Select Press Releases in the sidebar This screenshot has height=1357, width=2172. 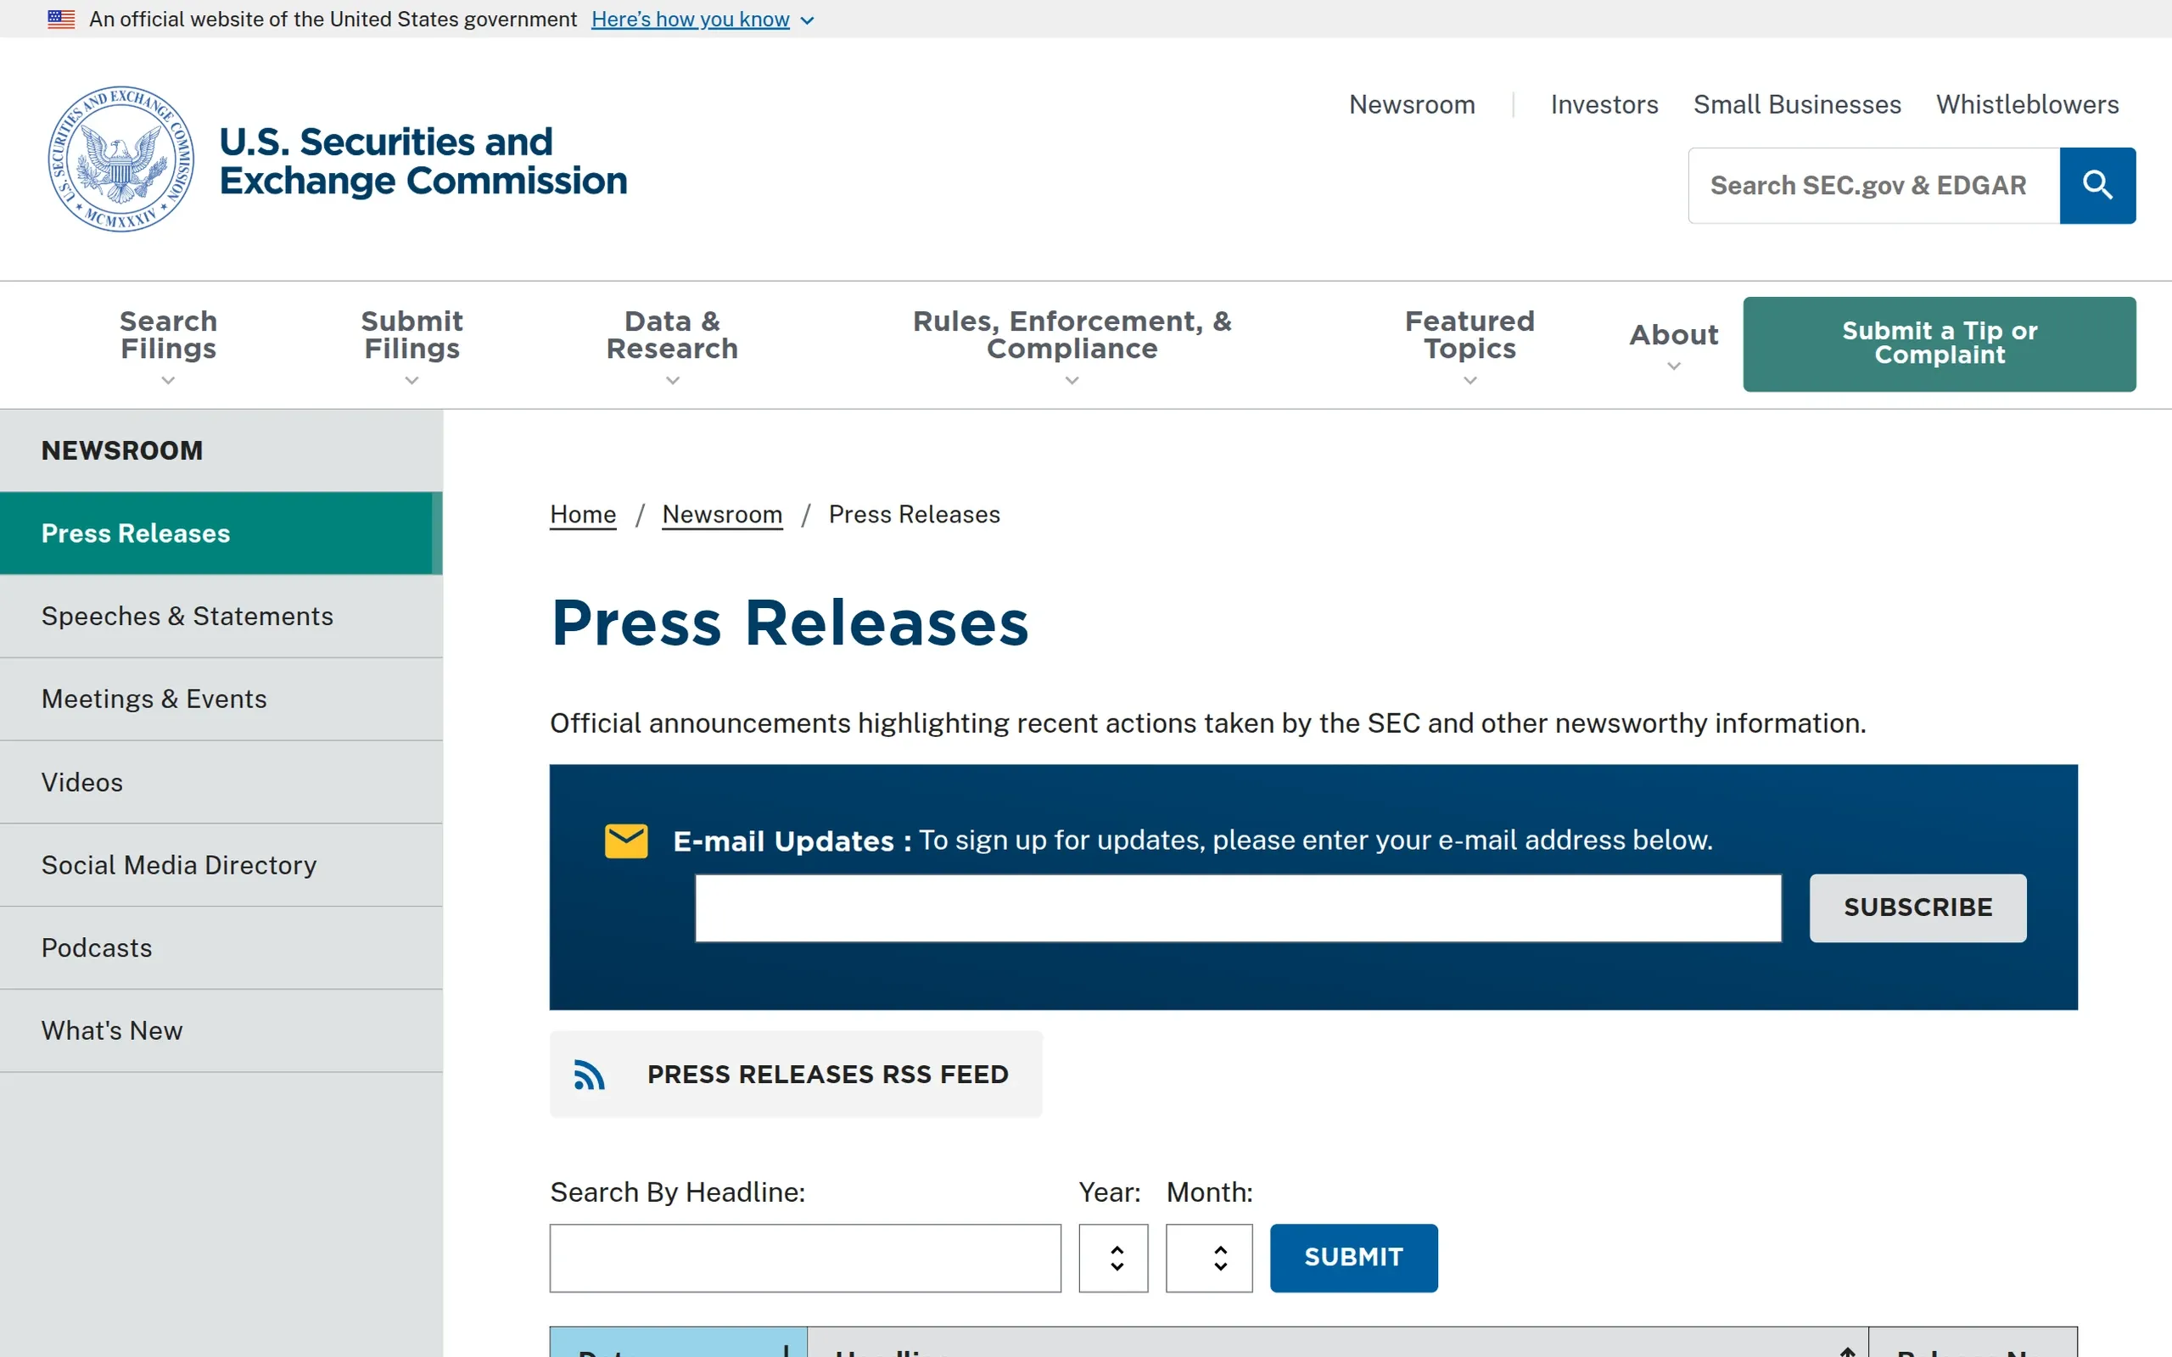(221, 533)
